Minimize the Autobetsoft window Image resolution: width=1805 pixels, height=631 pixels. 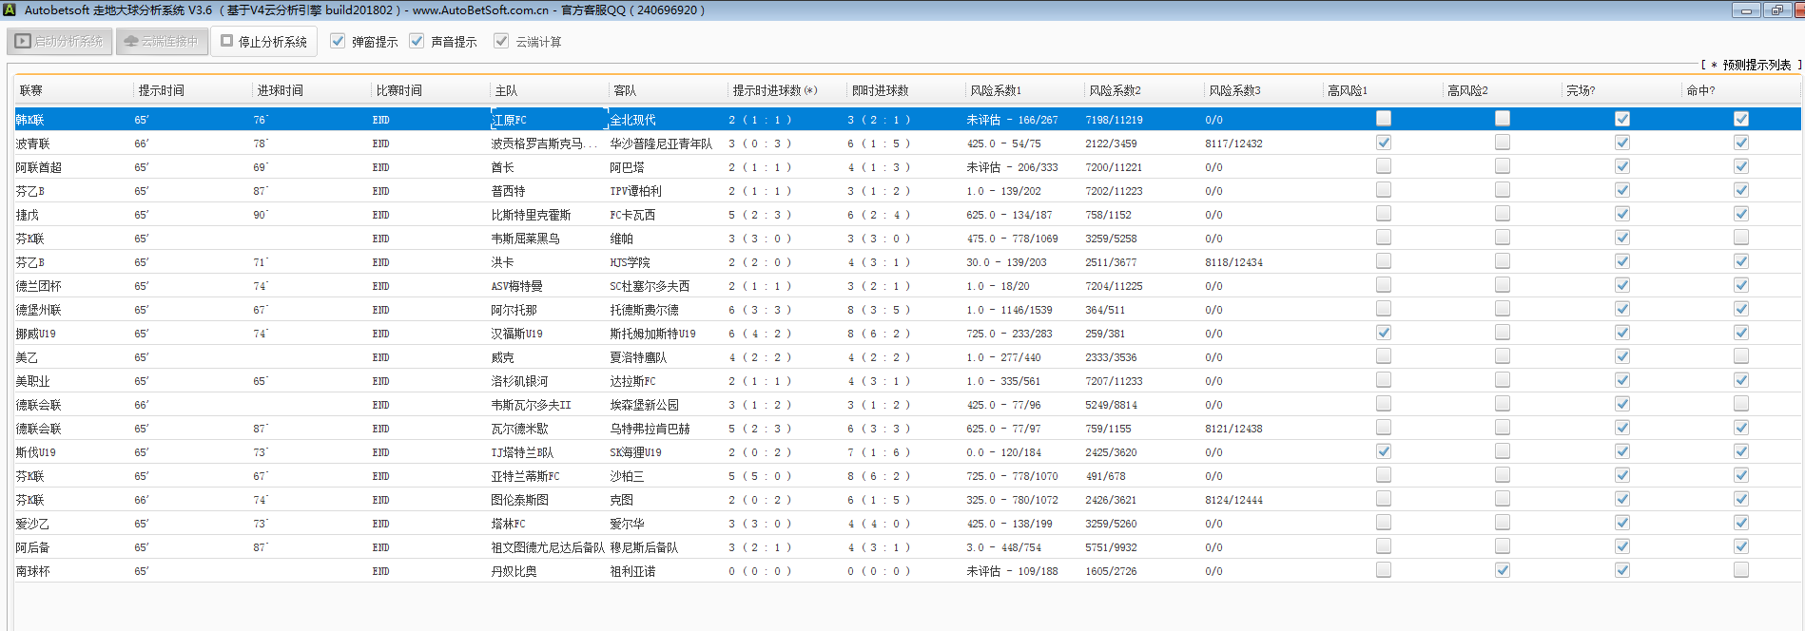point(1745,10)
